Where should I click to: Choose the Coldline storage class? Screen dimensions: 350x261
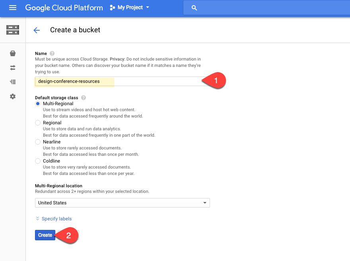(x=38, y=161)
